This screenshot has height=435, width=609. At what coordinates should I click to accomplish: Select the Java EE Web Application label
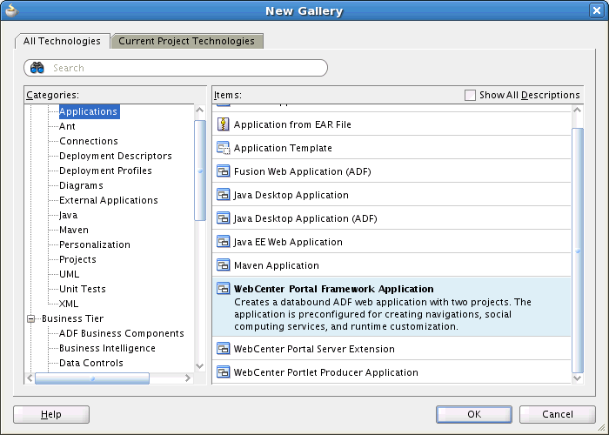[288, 242]
